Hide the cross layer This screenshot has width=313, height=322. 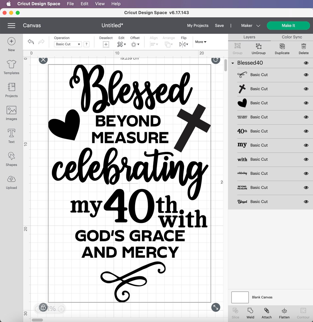[306, 89]
